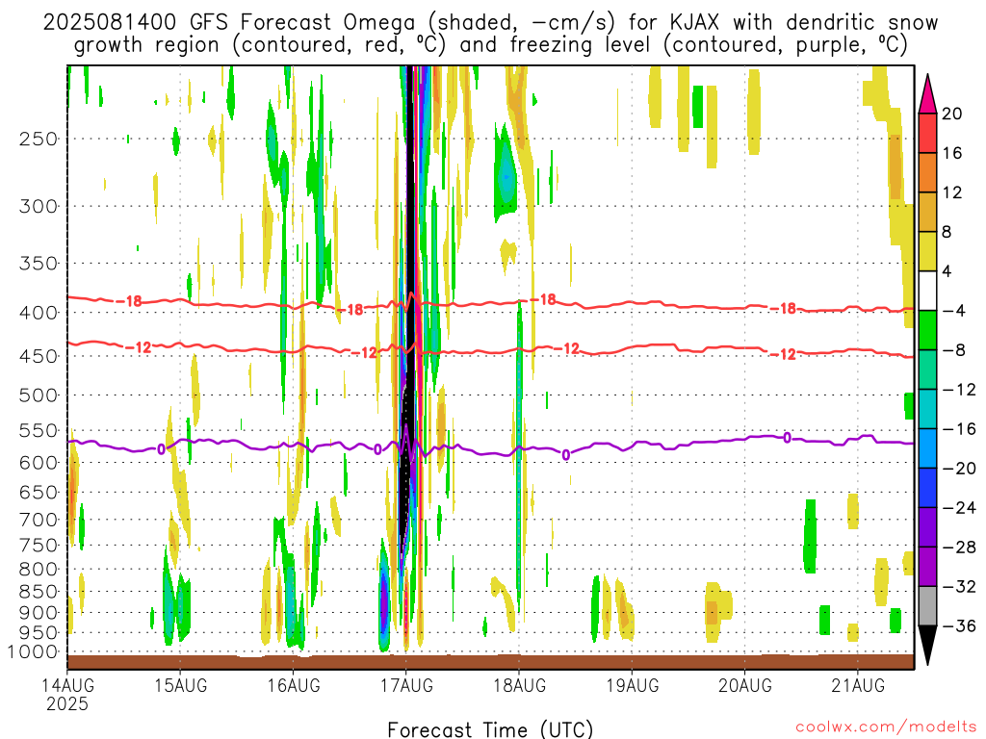Click the 20AUG time axis label
986x739 pixels.
pos(745,685)
